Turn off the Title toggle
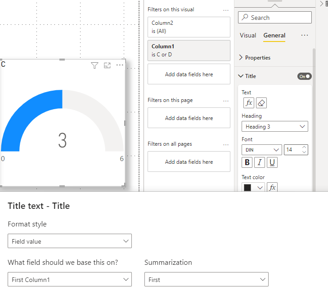The width and height of the screenshot is (328, 300). 304,76
